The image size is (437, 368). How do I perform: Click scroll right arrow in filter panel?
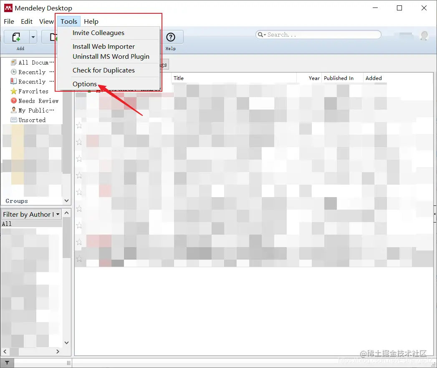(58, 352)
